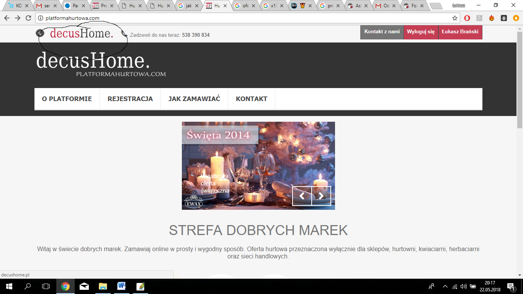This screenshot has width=523, height=294.
Task: Switch to the Gmail "ser" tab
Action: pos(46,6)
